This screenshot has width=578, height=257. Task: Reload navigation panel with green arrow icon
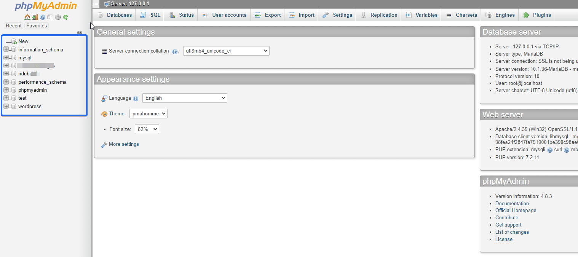coord(65,17)
